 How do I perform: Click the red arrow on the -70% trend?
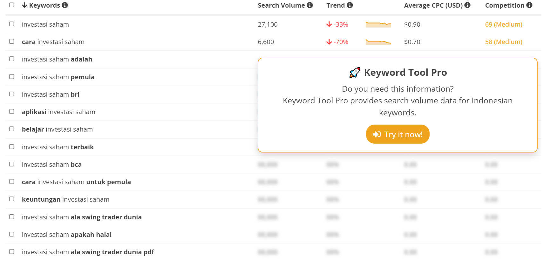[329, 42]
